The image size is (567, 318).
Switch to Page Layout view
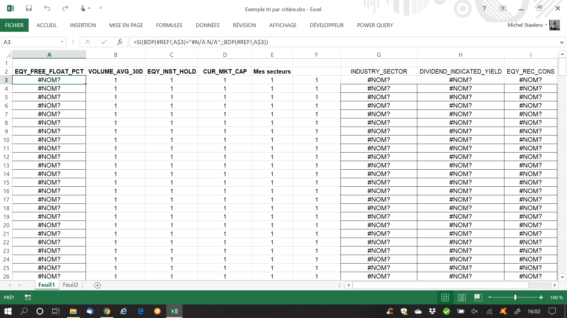(462, 297)
